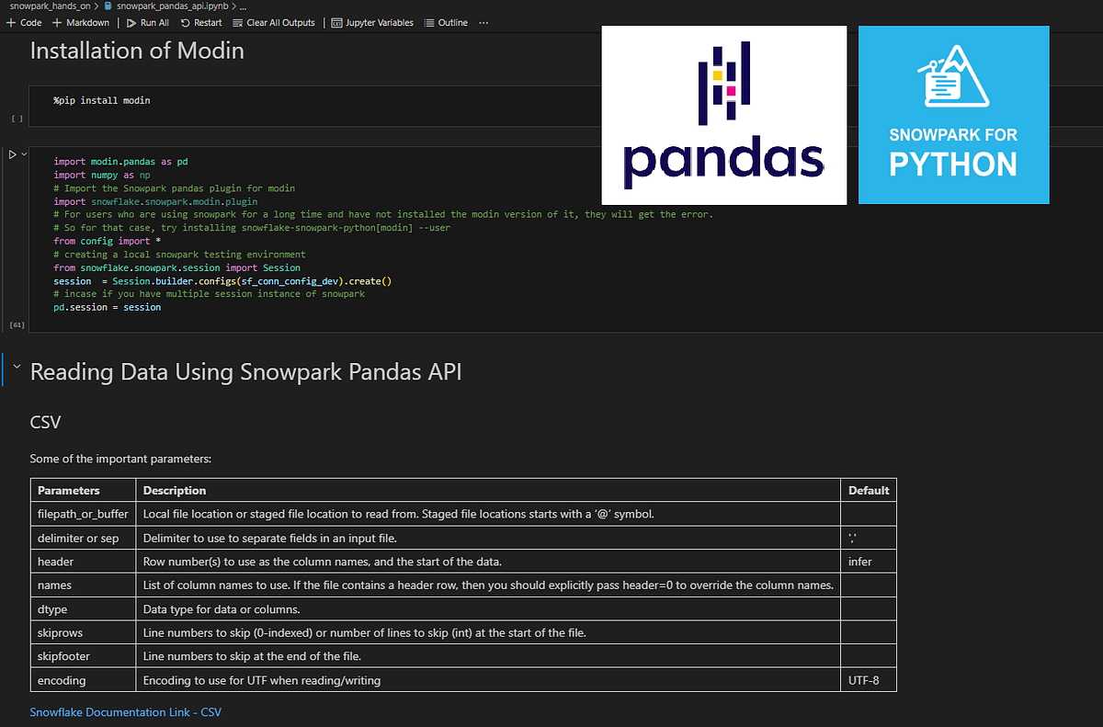Add a Markdown cell to the notebook
Viewport: 1103px width, 727px height.
[80, 22]
